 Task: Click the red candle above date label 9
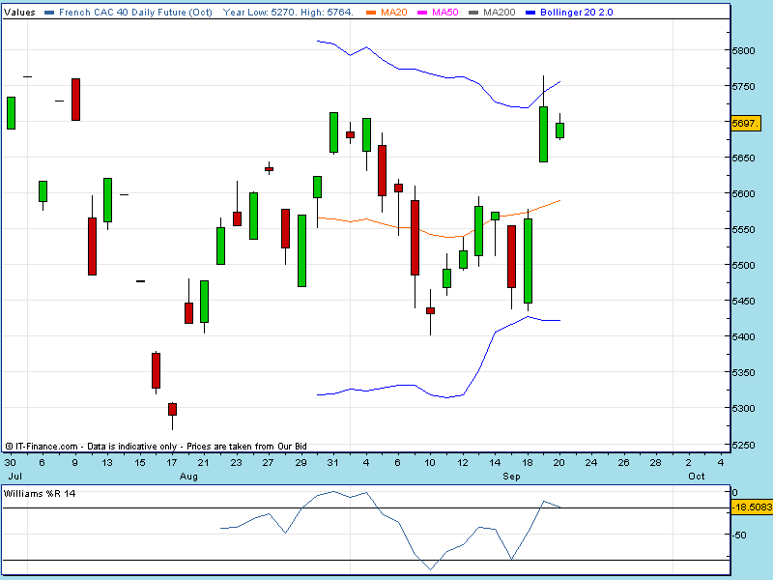(x=75, y=100)
